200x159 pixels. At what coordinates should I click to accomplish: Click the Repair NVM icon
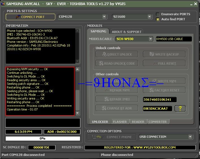pos(106,90)
